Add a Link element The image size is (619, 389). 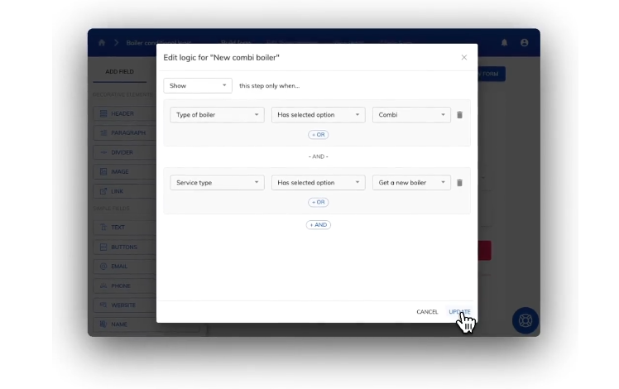point(125,191)
